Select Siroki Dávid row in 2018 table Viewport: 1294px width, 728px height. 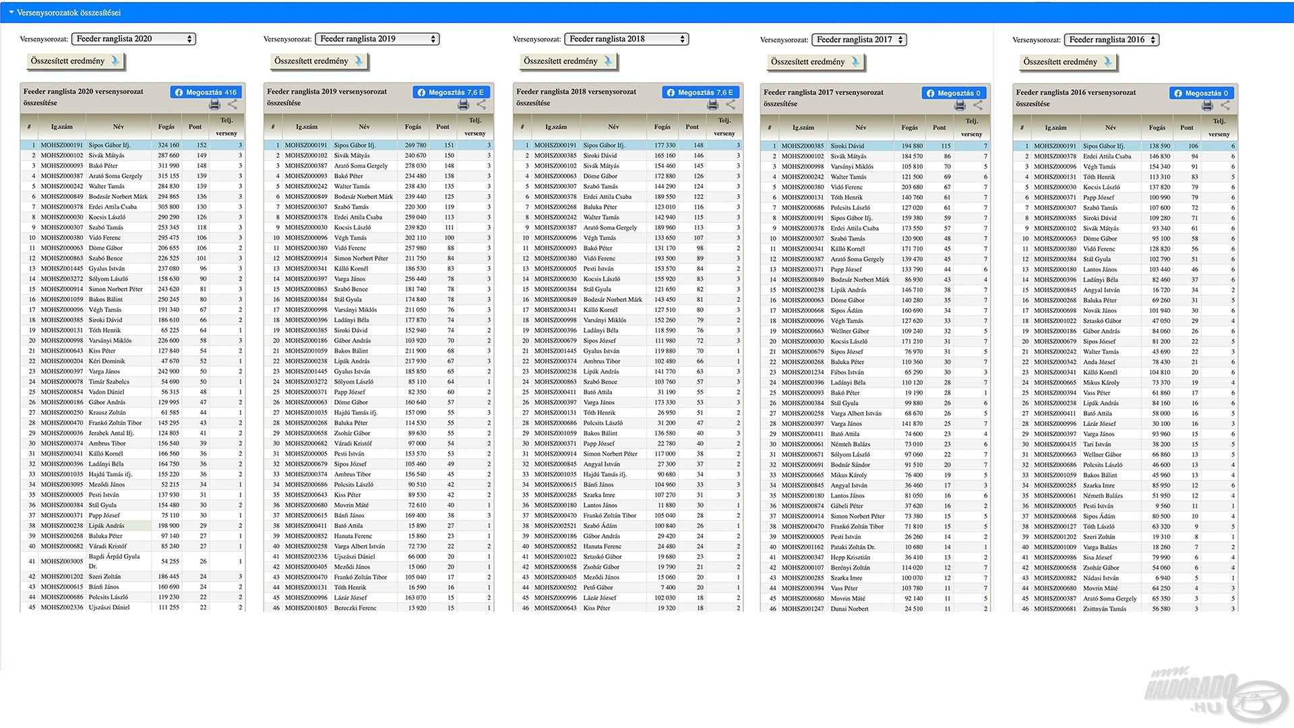[x=628, y=155]
